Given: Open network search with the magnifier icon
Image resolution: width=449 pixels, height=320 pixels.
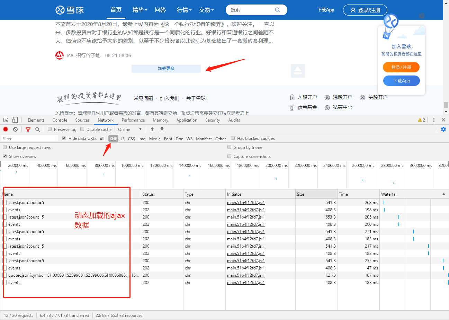Looking at the screenshot, I should pyautogui.click(x=37, y=129).
